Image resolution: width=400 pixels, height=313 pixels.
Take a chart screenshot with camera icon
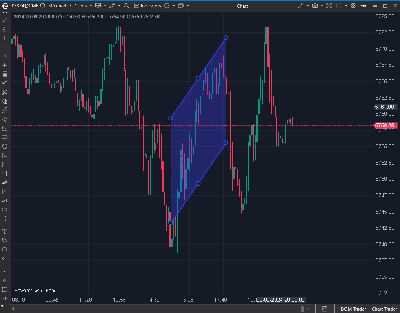(x=315, y=5)
